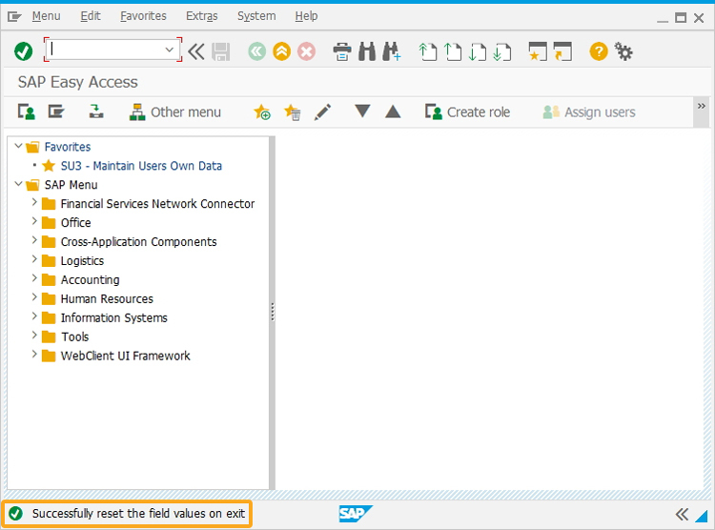Open the Favorites menu
715x530 pixels.
pos(143,16)
